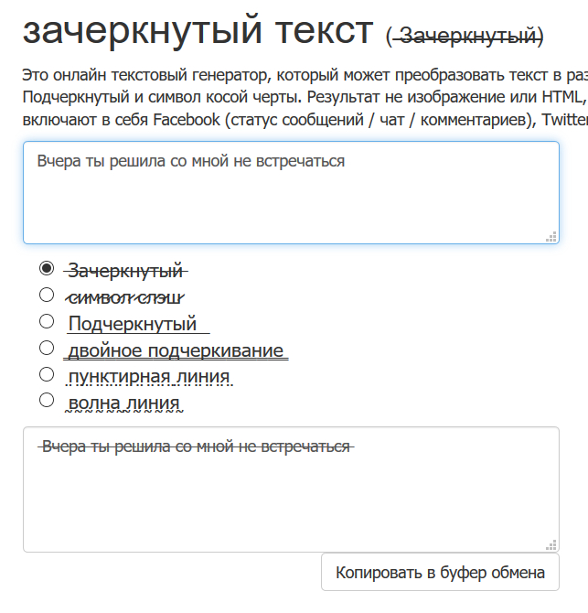Select the Подчеркнутый radio button
The width and height of the screenshot is (588, 613).
coord(47,321)
